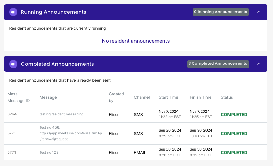Click the 'Testing 123' message text
The height and width of the screenshot is (166, 273).
(x=49, y=153)
